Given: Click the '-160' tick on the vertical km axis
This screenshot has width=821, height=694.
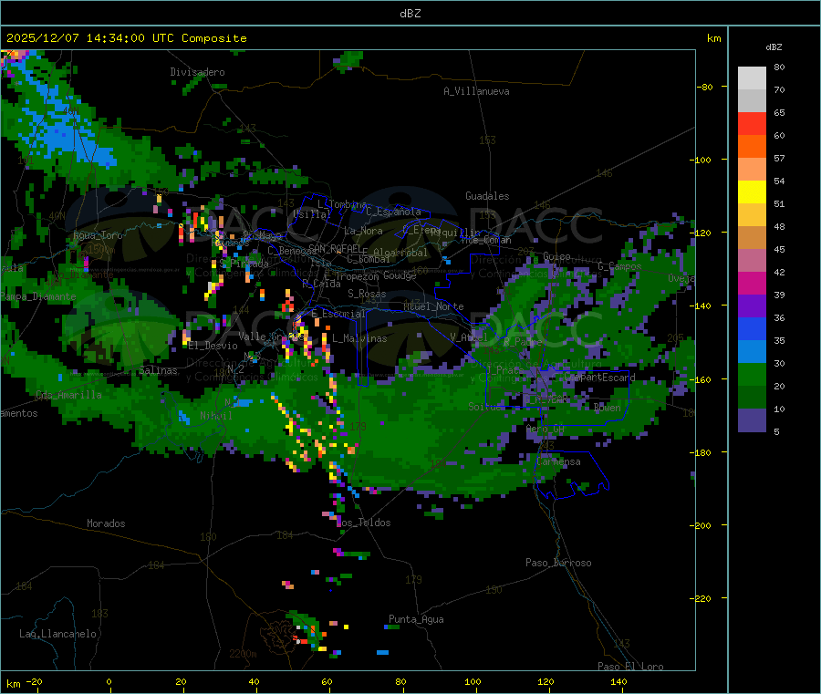Looking at the screenshot, I should click(701, 379).
